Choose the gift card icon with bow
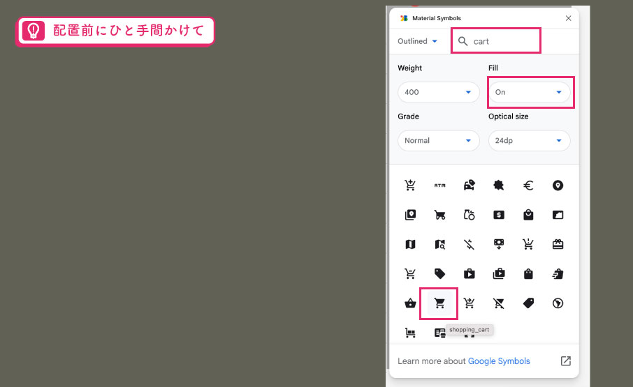Screen dimensions: 633x387 pos(558,244)
